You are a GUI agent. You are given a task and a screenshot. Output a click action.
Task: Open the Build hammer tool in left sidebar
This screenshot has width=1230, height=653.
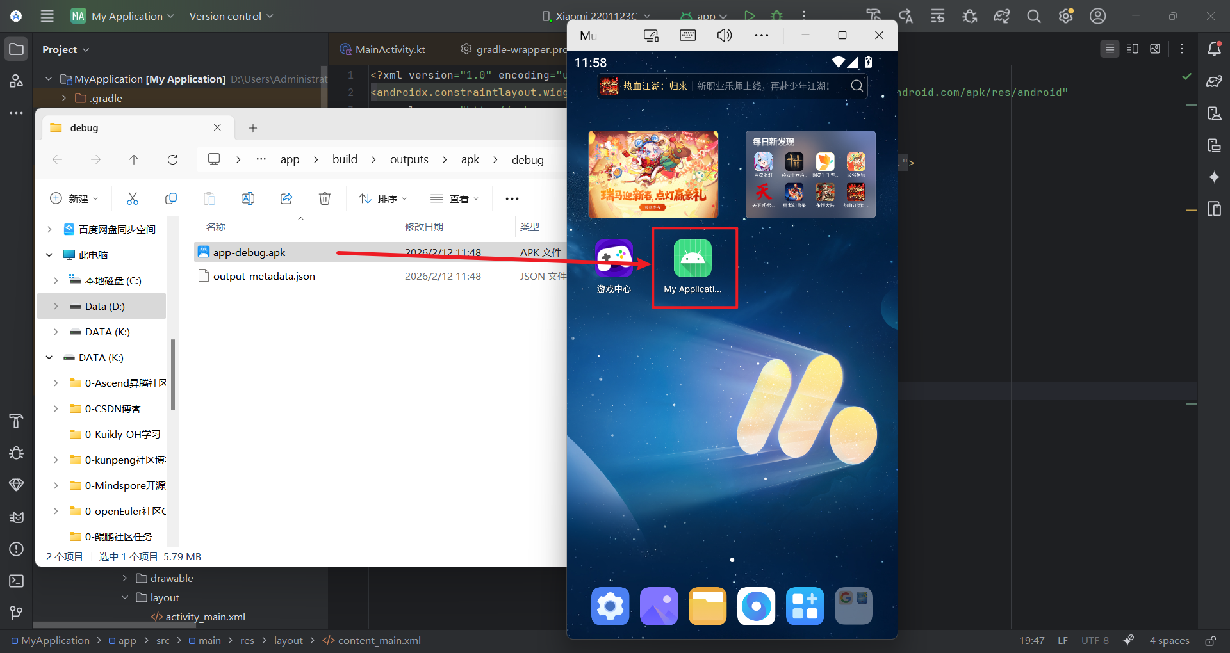coord(17,421)
